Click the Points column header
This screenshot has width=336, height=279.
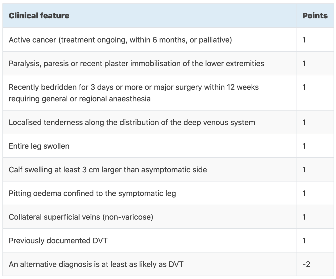(x=315, y=16)
